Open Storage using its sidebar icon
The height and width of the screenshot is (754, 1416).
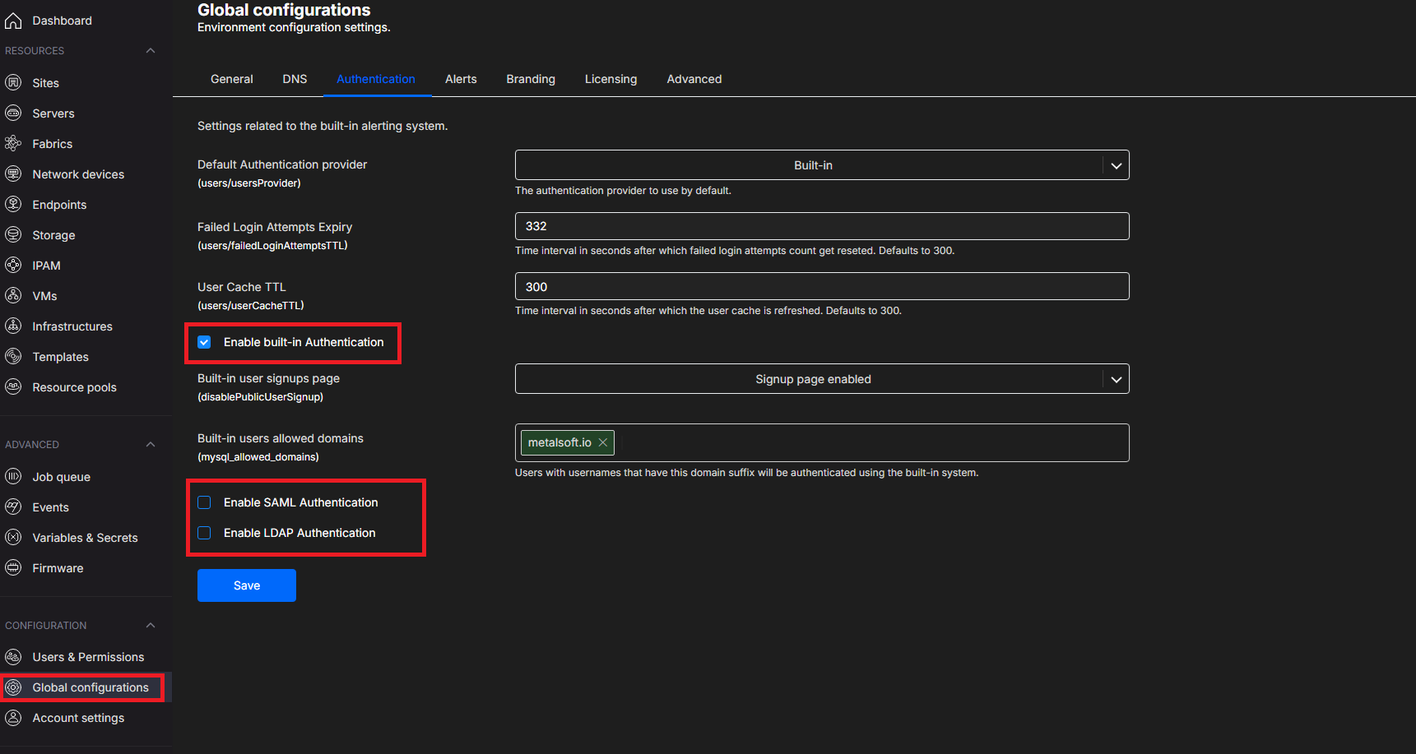point(13,235)
